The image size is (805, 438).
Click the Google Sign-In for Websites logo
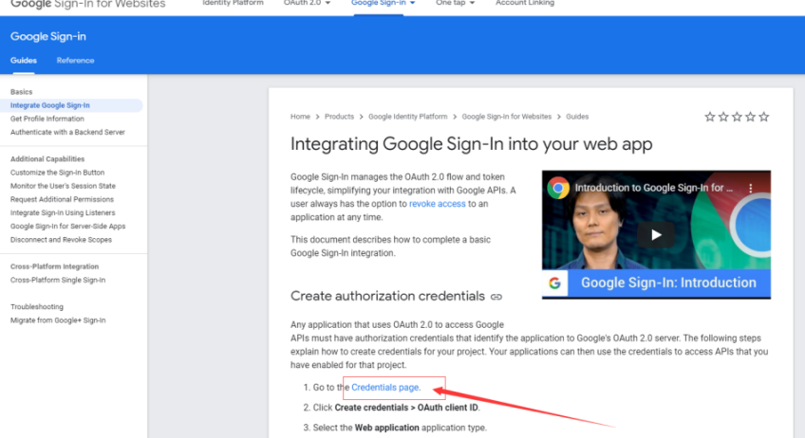tap(87, 4)
